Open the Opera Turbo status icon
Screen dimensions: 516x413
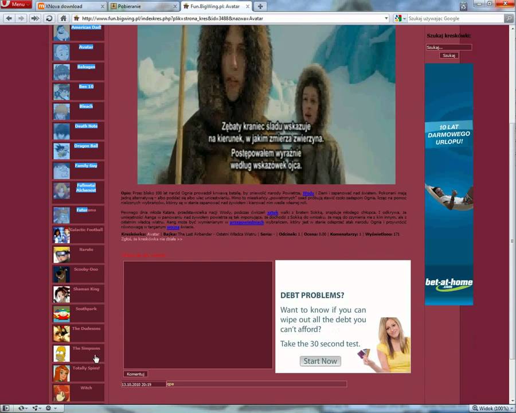tap(50, 408)
